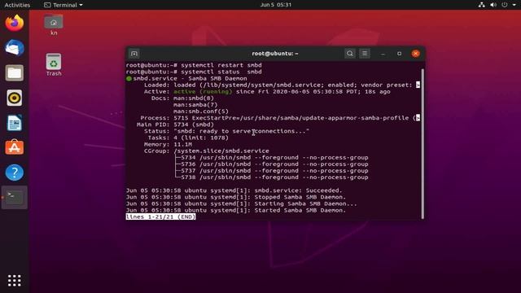This screenshot has width=521, height=293.
Task: Click the terminal search icon
Action: point(349,54)
